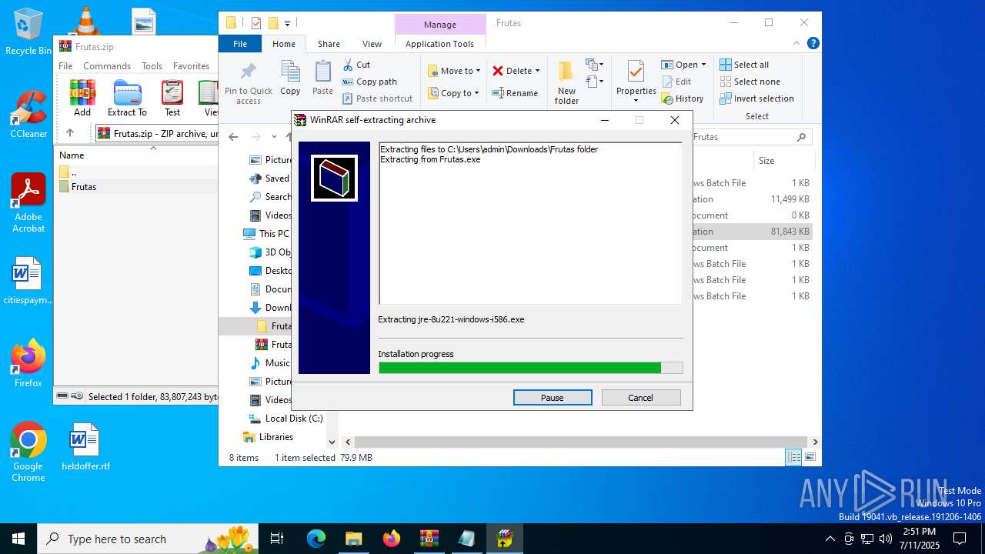The image size is (985, 554).
Task: Click New folder icon
Action: click(x=566, y=83)
